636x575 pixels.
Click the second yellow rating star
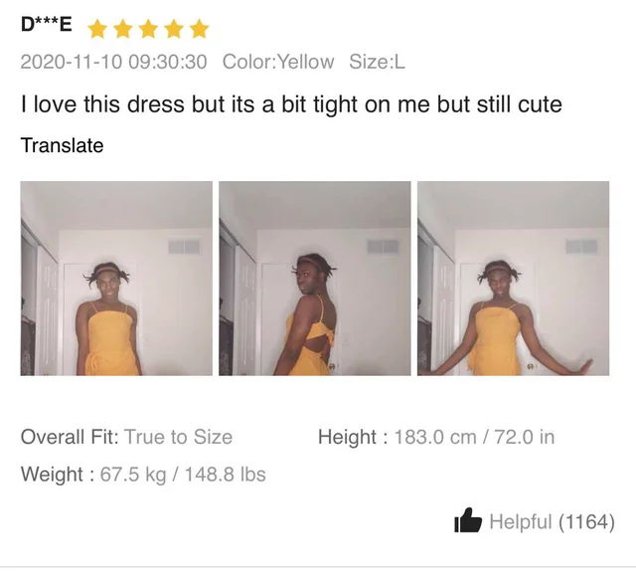click(x=123, y=30)
